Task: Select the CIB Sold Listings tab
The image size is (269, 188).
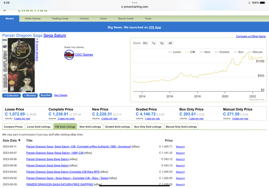Action: coord(65,127)
